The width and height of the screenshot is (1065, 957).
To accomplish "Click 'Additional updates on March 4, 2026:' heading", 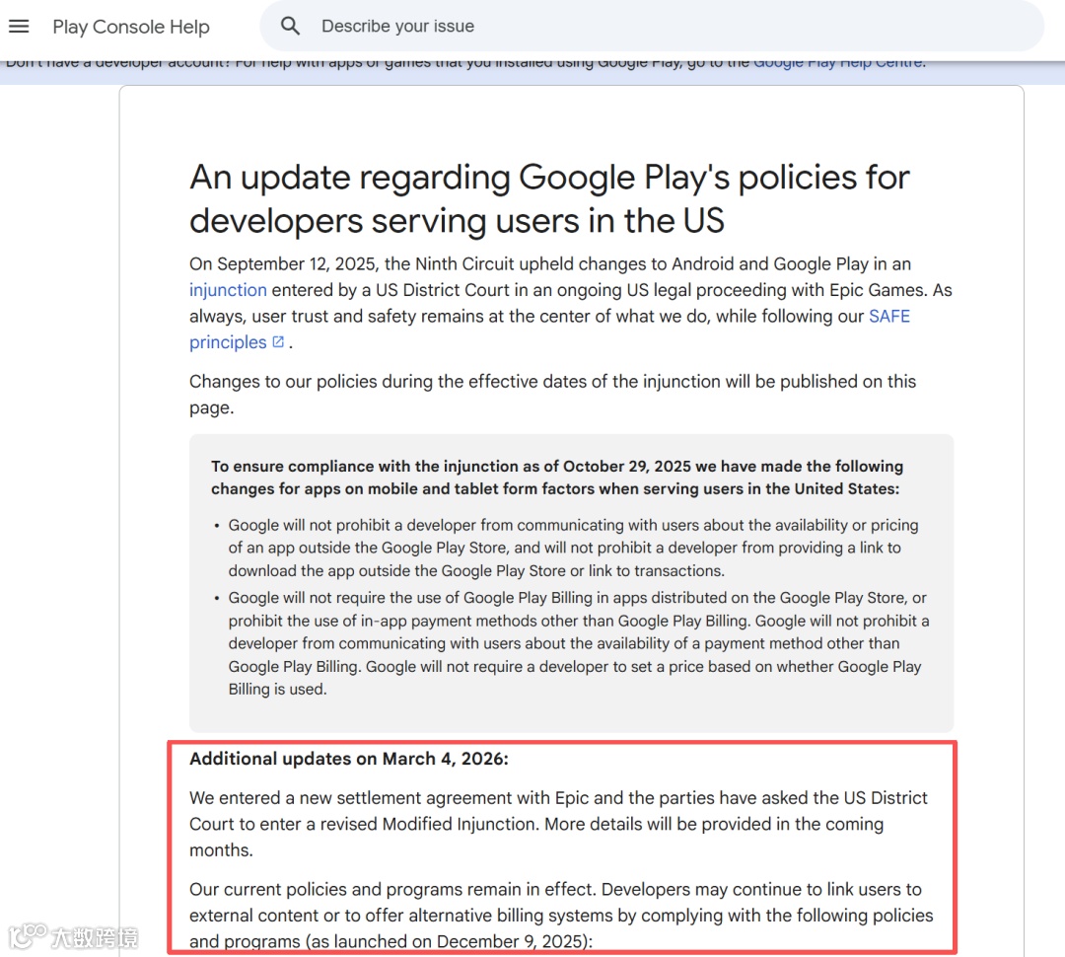I will pyautogui.click(x=348, y=759).
